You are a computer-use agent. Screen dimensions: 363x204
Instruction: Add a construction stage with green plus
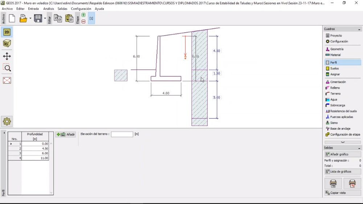click(83, 15)
